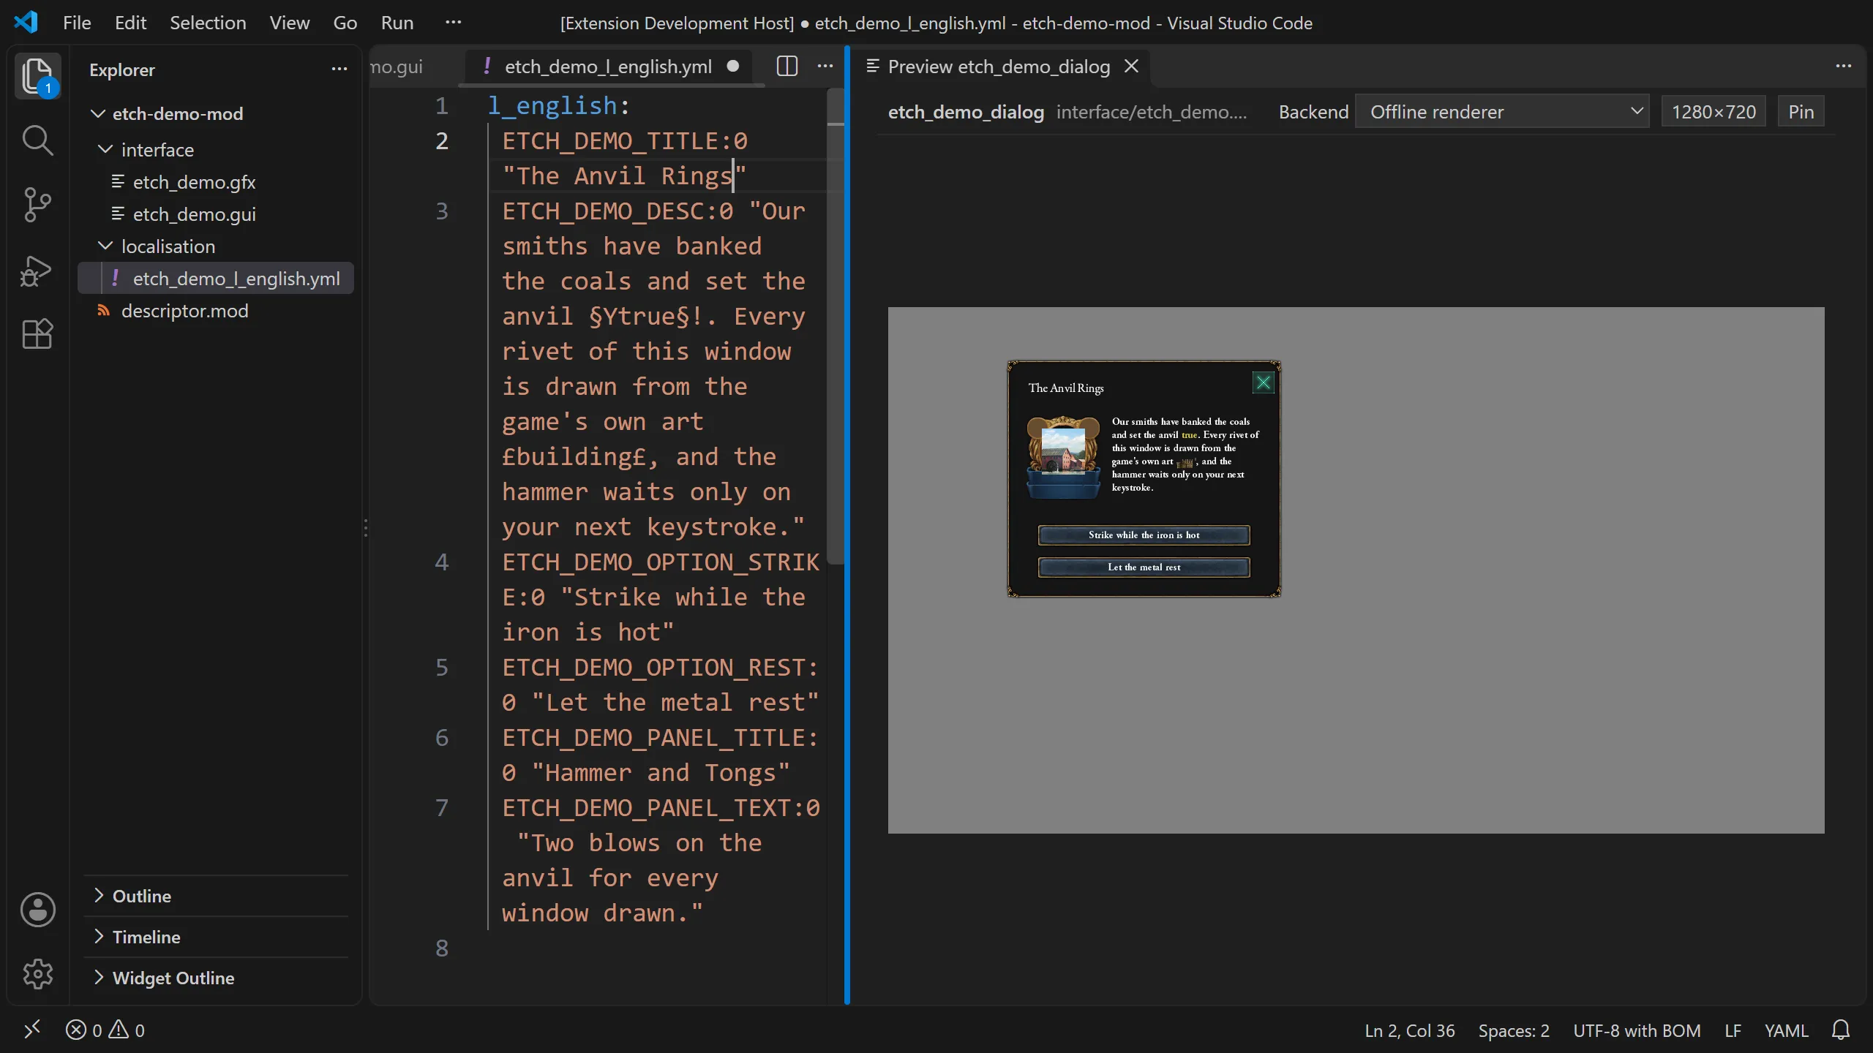
Task: Click the split editor right icon
Action: click(x=787, y=67)
